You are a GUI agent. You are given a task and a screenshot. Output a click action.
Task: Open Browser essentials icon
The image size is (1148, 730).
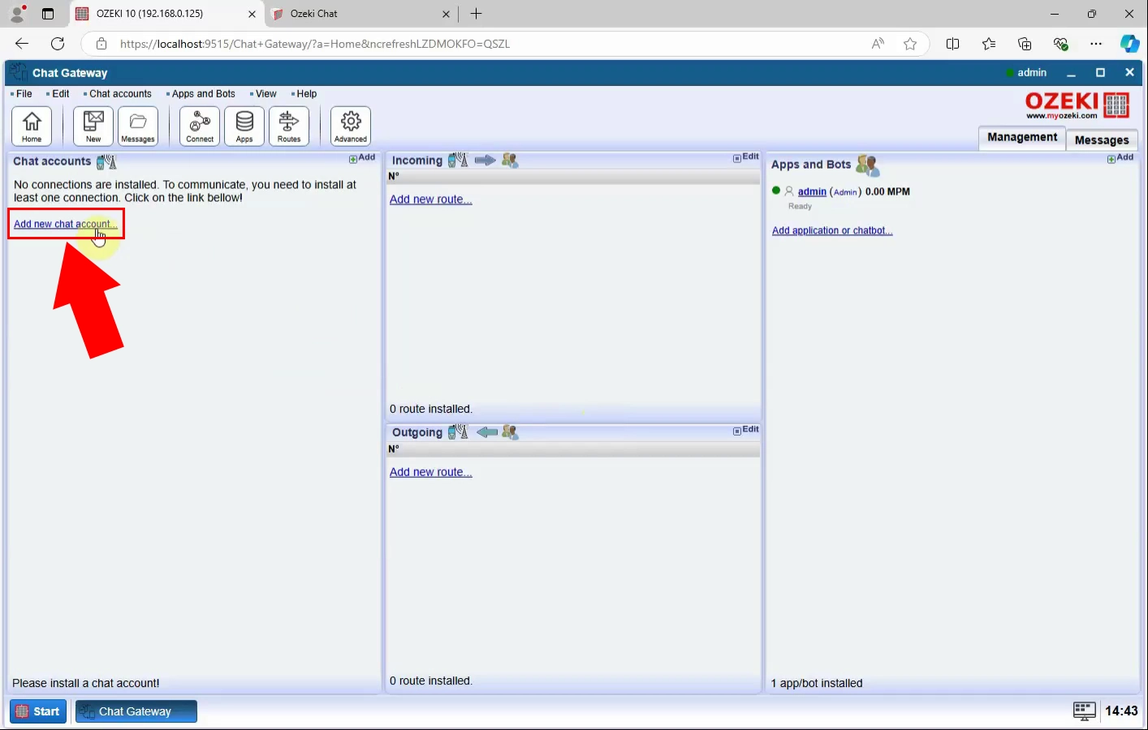coord(1060,44)
